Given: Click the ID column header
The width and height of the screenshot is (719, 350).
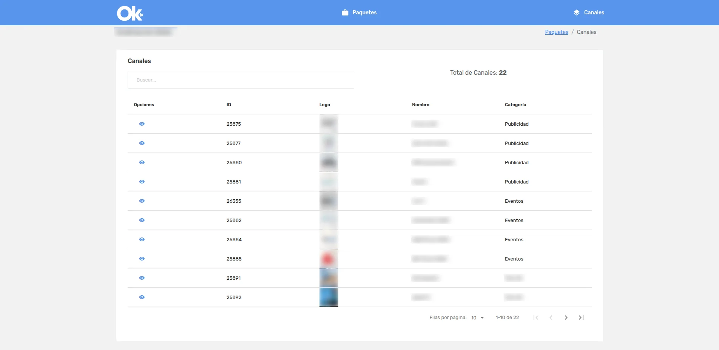Looking at the screenshot, I should [x=229, y=105].
